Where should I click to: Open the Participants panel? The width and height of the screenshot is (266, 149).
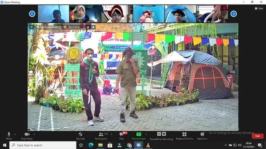(101, 136)
